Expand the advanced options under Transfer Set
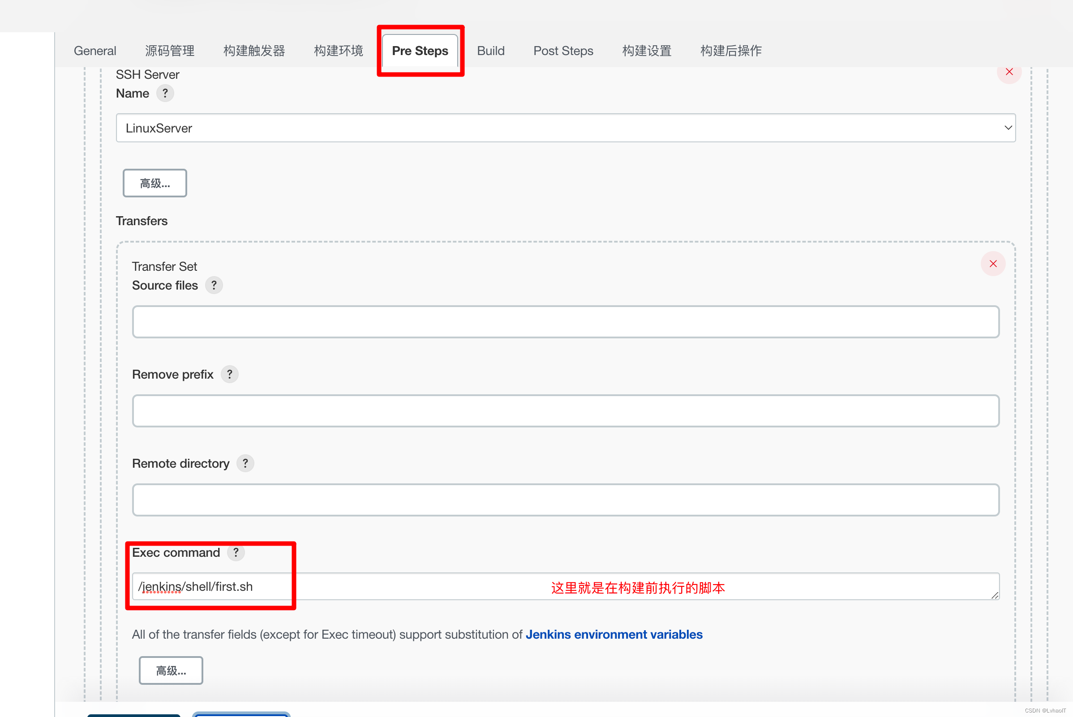The width and height of the screenshot is (1073, 717). click(171, 671)
